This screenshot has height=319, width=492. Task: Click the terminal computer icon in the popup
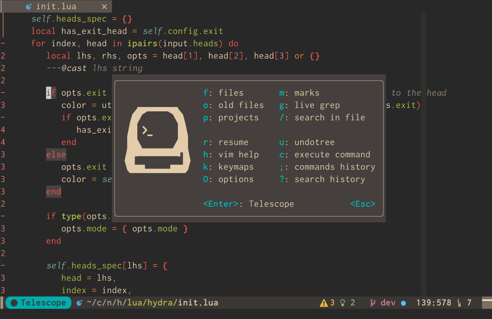(x=157, y=140)
